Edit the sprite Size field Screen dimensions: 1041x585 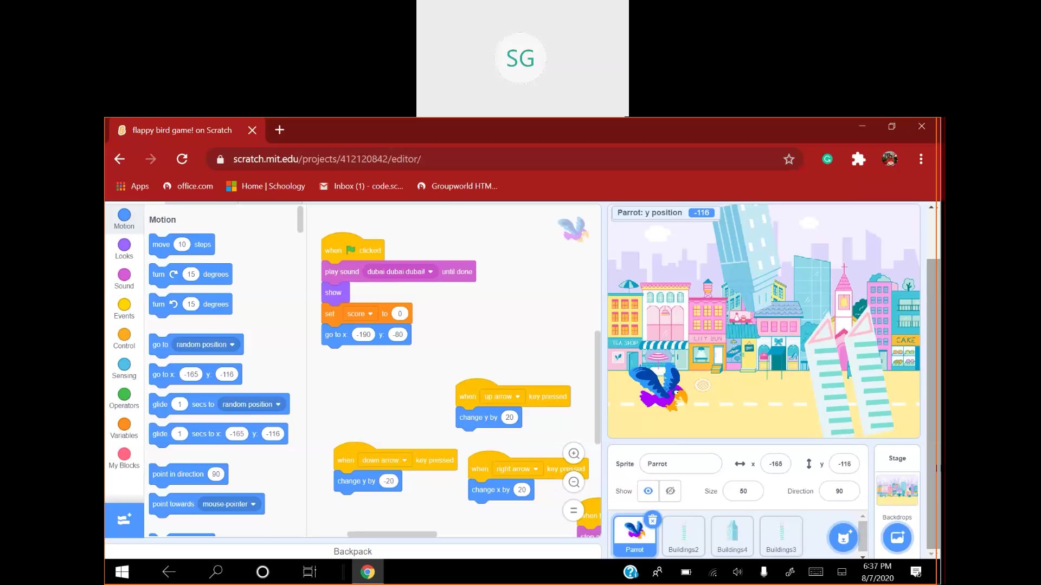tap(743, 491)
